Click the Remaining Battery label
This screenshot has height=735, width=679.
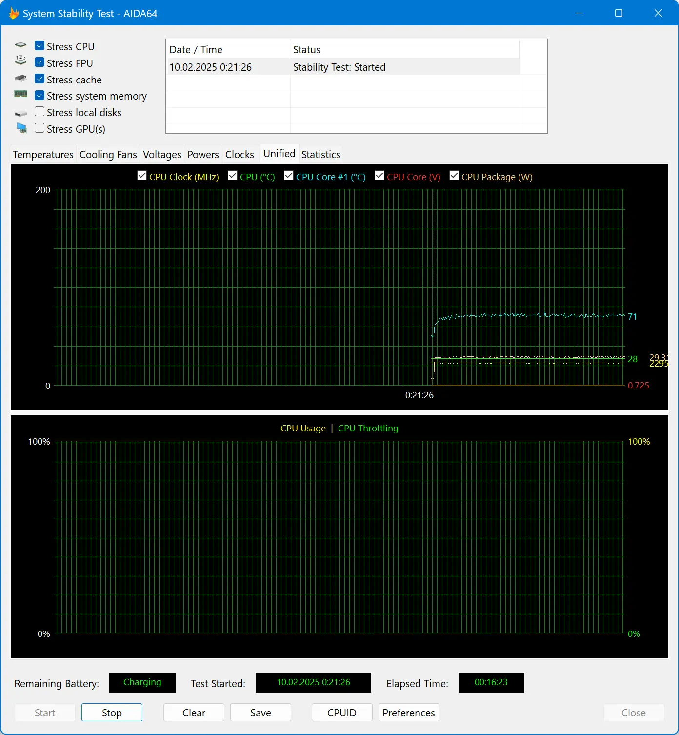click(x=57, y=683)
